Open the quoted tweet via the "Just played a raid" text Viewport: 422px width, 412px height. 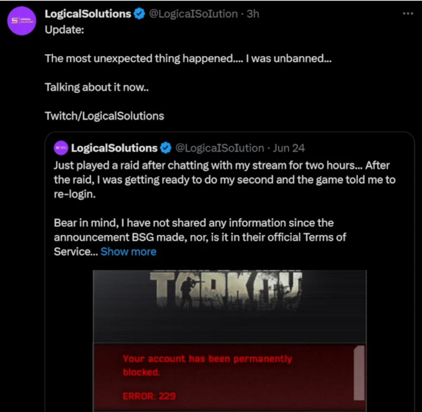pyautogui.click(x=225, y=179)
